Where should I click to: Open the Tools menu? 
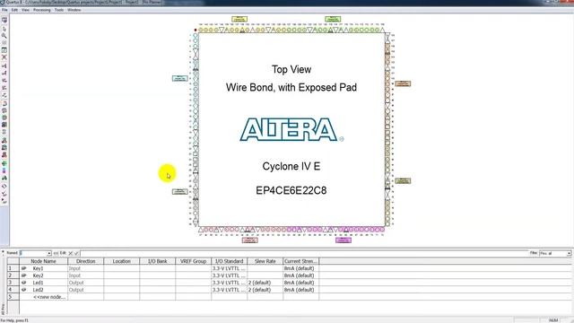pyautogui.click(x=59, y=10)
